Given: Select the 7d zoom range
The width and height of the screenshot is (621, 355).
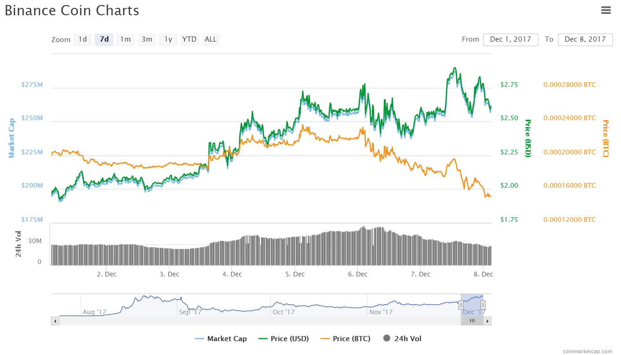Looking at the screenshot, I should 104,40.
